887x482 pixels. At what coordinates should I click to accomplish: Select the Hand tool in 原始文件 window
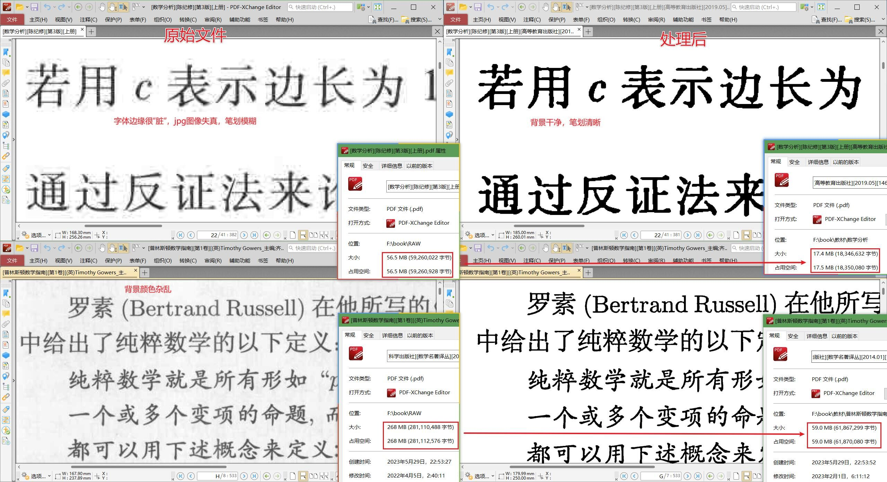point(102,7)
